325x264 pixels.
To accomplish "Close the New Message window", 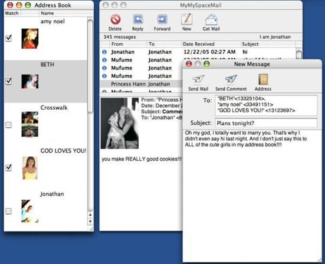I will (x=189, y=64).
